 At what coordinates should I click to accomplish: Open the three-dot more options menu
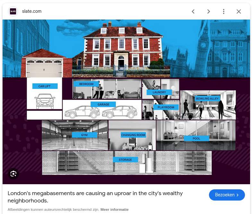(x=223, y=12)
